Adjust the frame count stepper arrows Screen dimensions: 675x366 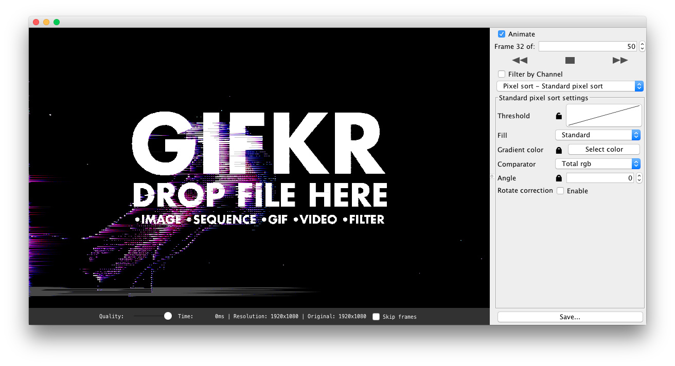tap(642, 46)
